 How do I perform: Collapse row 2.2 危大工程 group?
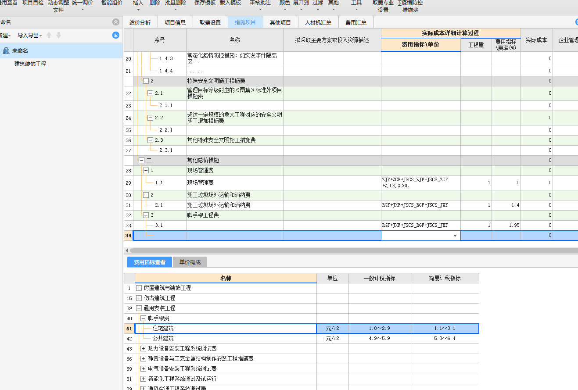150,118
